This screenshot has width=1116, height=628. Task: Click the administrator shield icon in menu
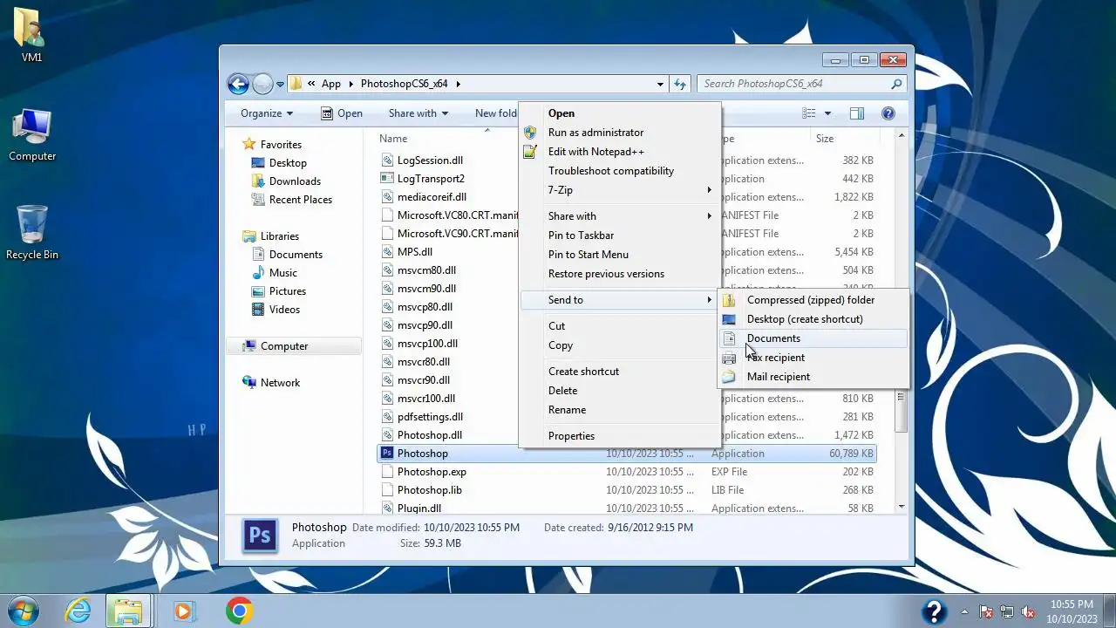tap(529, 133)
